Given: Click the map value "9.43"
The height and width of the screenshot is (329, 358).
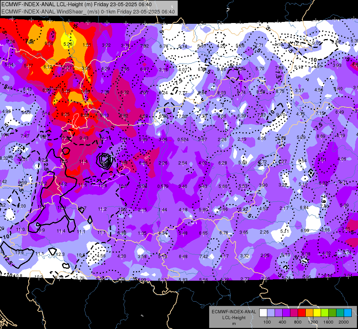Looking at the screenshot, I should click(x=84, y=138).
